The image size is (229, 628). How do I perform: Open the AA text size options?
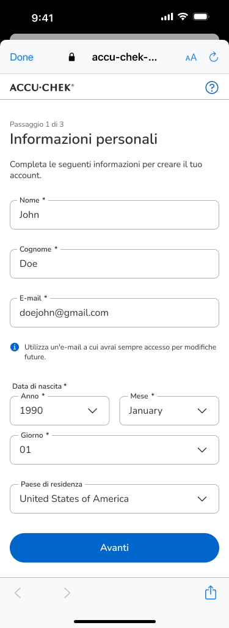(x=191, y=58)
